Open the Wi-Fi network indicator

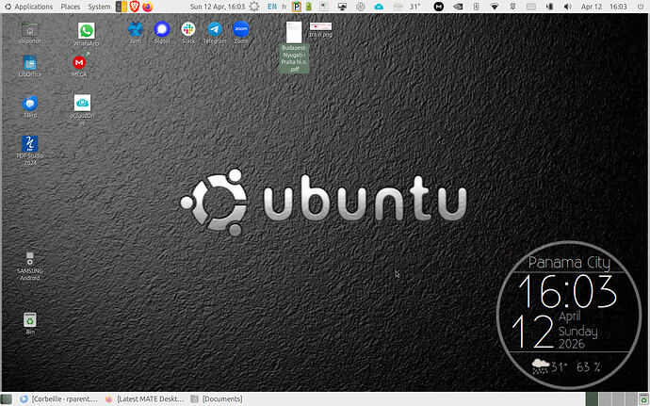tap(495, 7)
